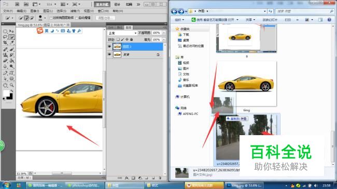The height and width of the screenshot is (189, 337).
Task: Click 组织 in Explorer toolbar
Action: (179, 20)
